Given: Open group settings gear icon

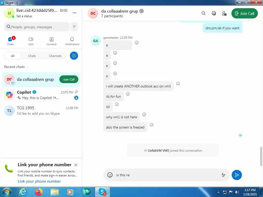Looking at the screenshot, I should coord(142,11).
